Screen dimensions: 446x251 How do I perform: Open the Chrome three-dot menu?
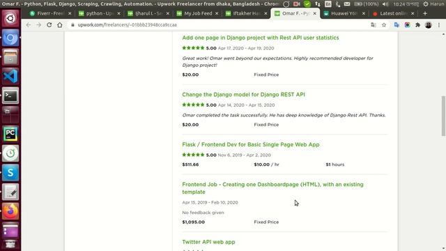439,25
